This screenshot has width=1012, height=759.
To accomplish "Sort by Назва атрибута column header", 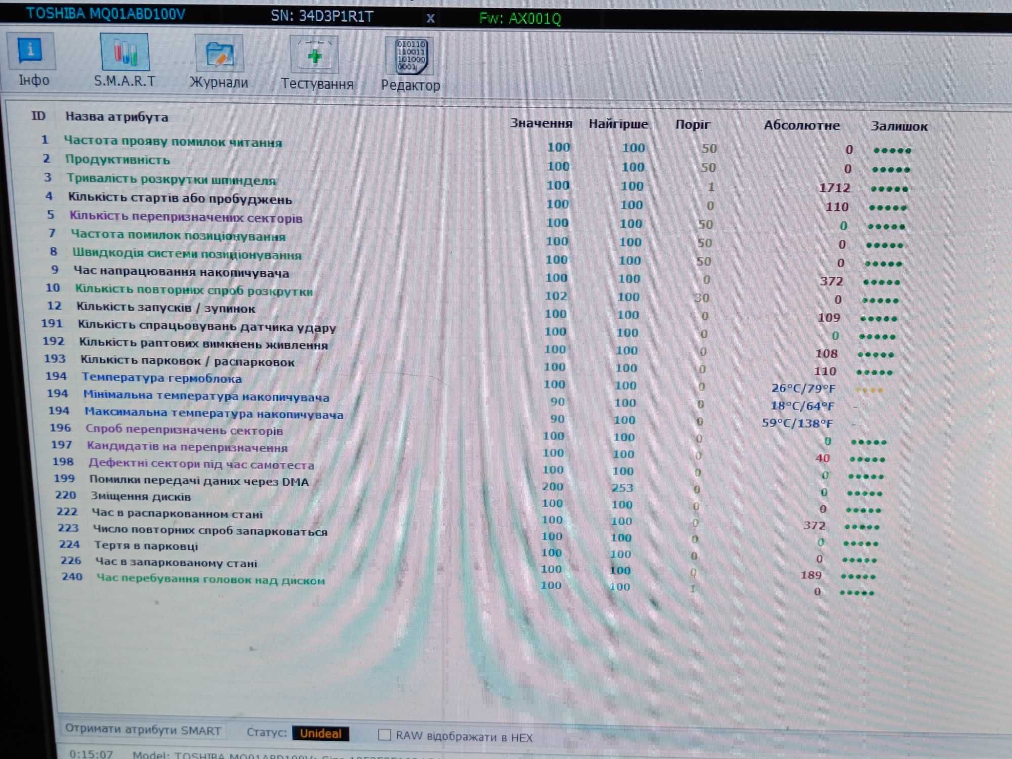I will [x=117, y=117].
